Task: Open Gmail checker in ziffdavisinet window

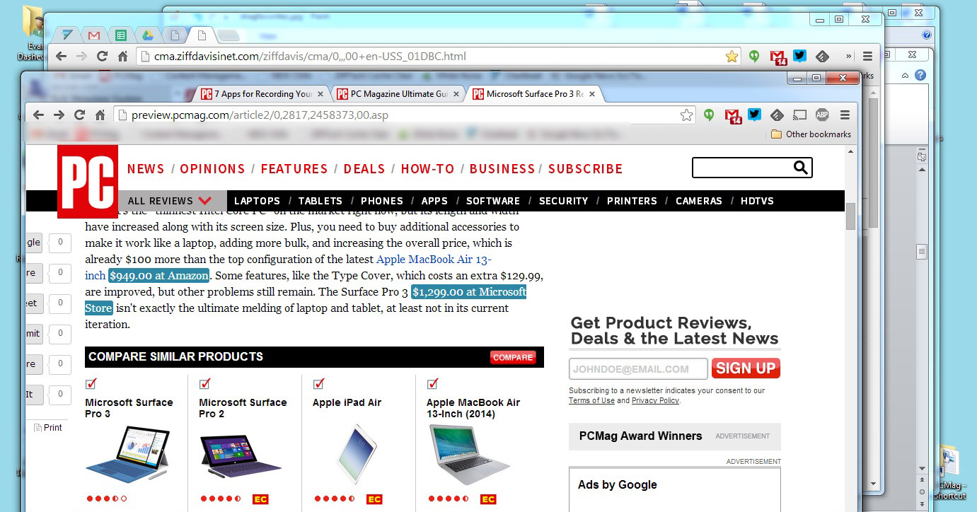Action: click(x=778, y=57)
